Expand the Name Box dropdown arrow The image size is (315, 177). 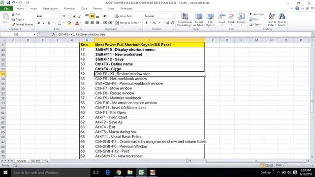34,34
